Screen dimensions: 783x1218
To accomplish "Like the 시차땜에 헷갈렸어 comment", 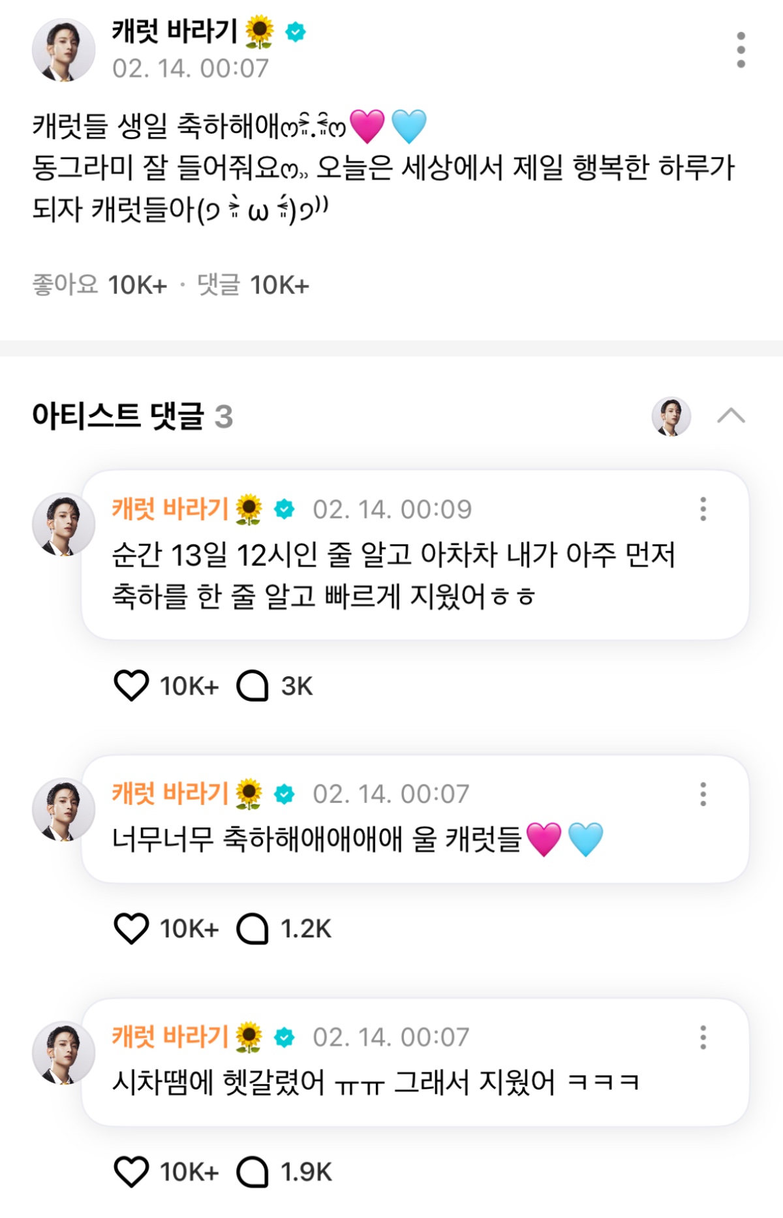I will click(x=131, y=1172).
